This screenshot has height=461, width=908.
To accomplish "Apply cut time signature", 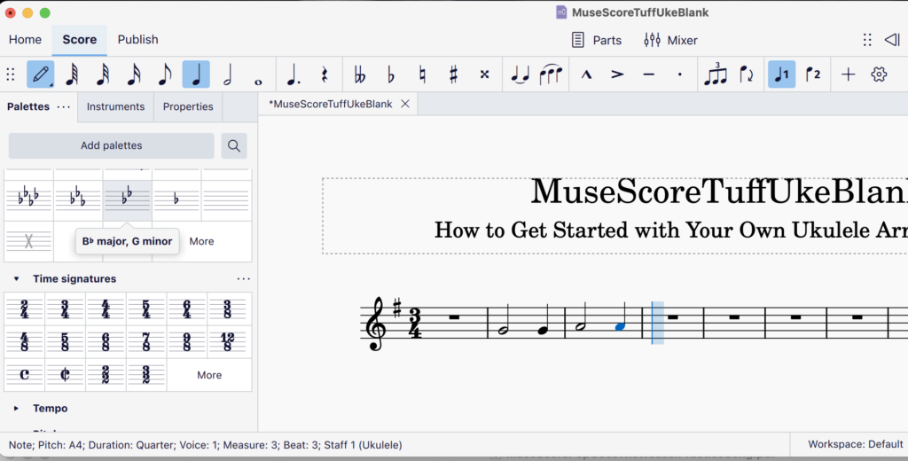I will tap(65, 375).
